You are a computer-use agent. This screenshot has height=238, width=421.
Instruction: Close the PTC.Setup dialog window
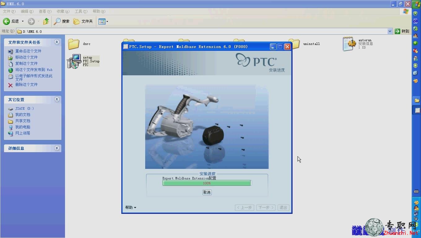coord(287,46)
